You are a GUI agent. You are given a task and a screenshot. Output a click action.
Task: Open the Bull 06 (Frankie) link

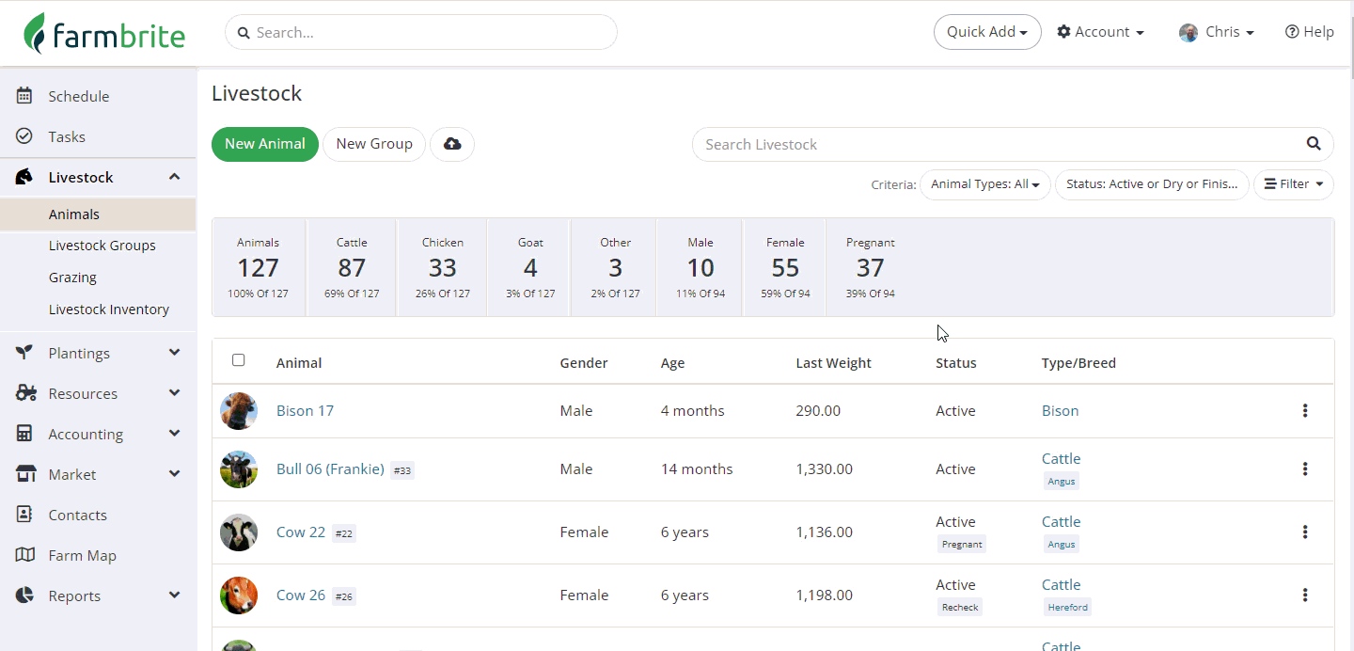330,469
